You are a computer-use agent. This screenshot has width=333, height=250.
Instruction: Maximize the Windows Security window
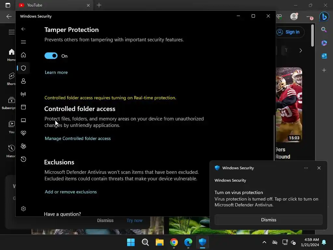pos(253,16)
